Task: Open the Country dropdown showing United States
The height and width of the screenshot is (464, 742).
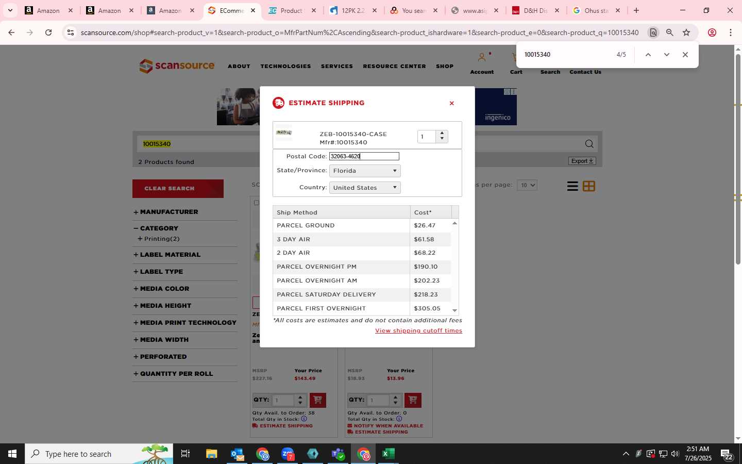Action: tap(365, 188)
